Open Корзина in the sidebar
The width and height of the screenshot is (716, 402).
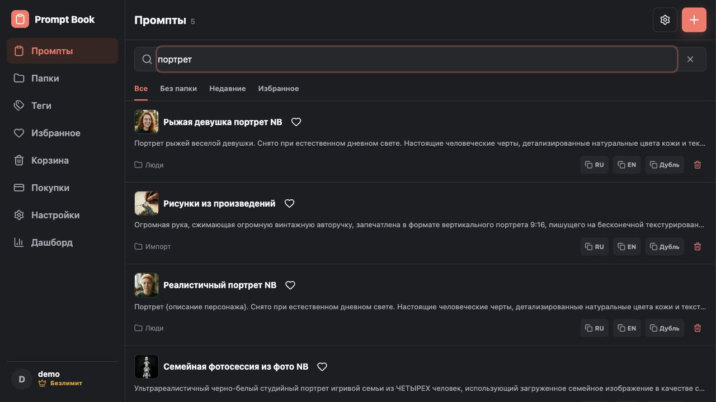(x=62, y=160)
